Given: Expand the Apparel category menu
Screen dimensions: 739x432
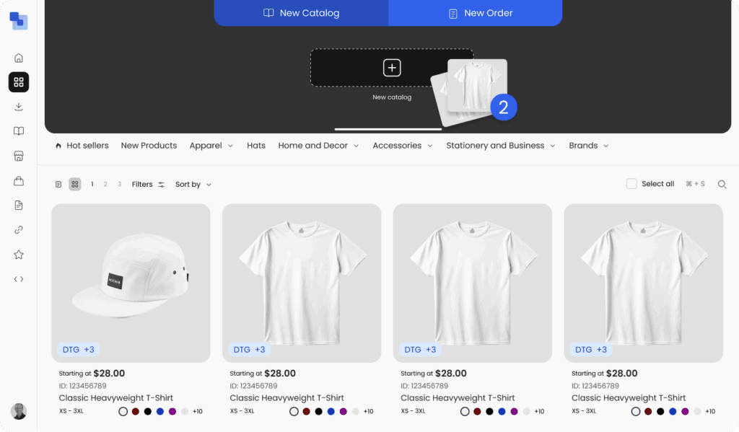Looking at the screenshot, I should point(211,146).
